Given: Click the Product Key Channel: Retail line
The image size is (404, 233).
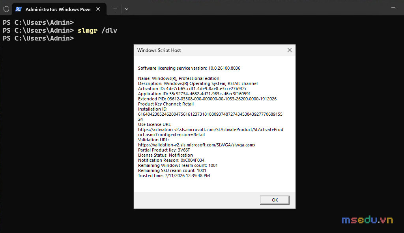Looking at the screenshot, I should 166,104.
